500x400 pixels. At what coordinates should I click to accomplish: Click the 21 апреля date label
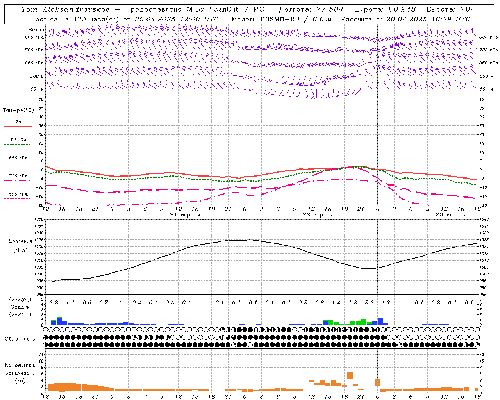(185, 215)
